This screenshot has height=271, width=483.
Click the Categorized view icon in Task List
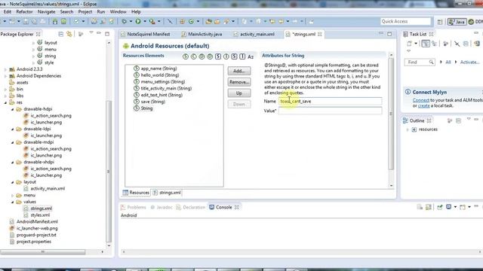point(426,44)
